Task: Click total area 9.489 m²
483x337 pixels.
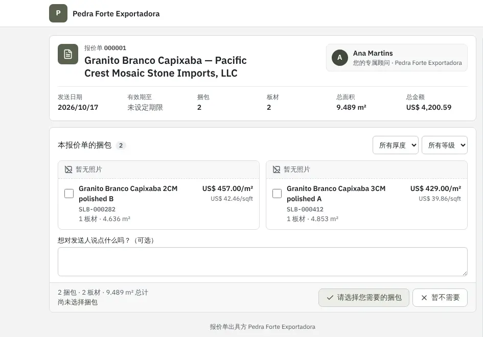Action: coord(351,107)
